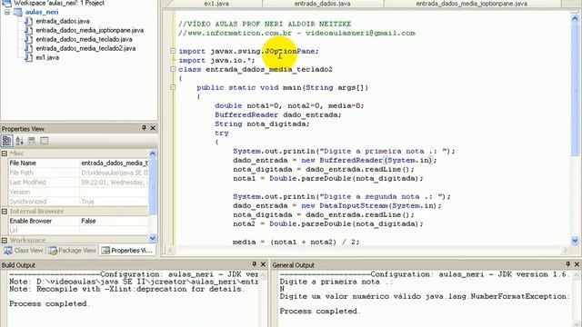This screenshot has height=327, width=582.
Task: Select the File Path property row
Action: click(x=78, y=173)
